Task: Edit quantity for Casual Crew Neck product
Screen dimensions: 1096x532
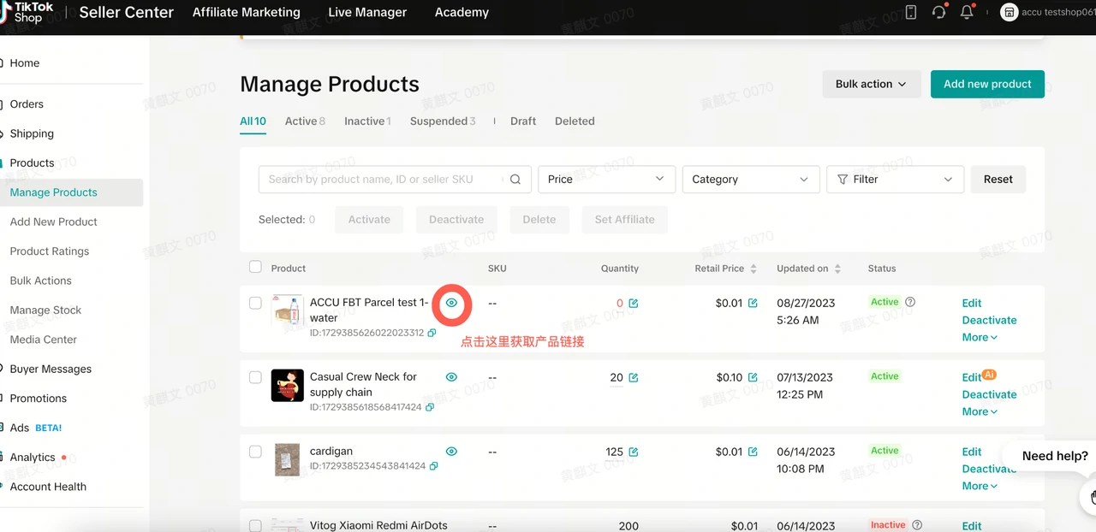Action: pyautogui.click(x=634, y=378)
